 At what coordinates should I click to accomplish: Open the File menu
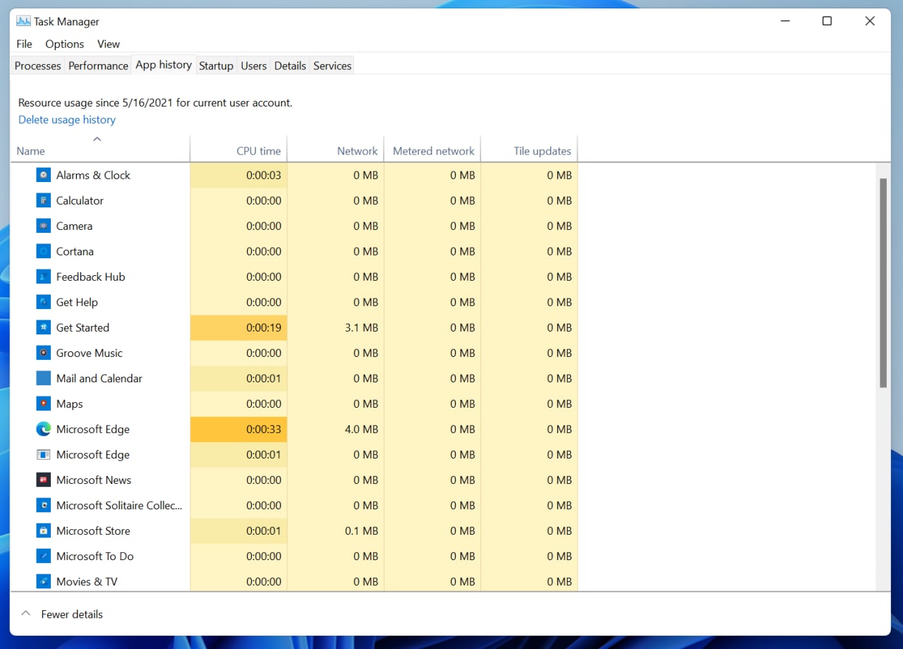pyautogui.click(x=24, y=44)
